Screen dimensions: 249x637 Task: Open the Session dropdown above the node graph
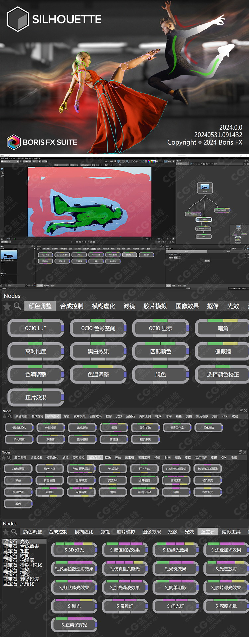coord(183,164)
